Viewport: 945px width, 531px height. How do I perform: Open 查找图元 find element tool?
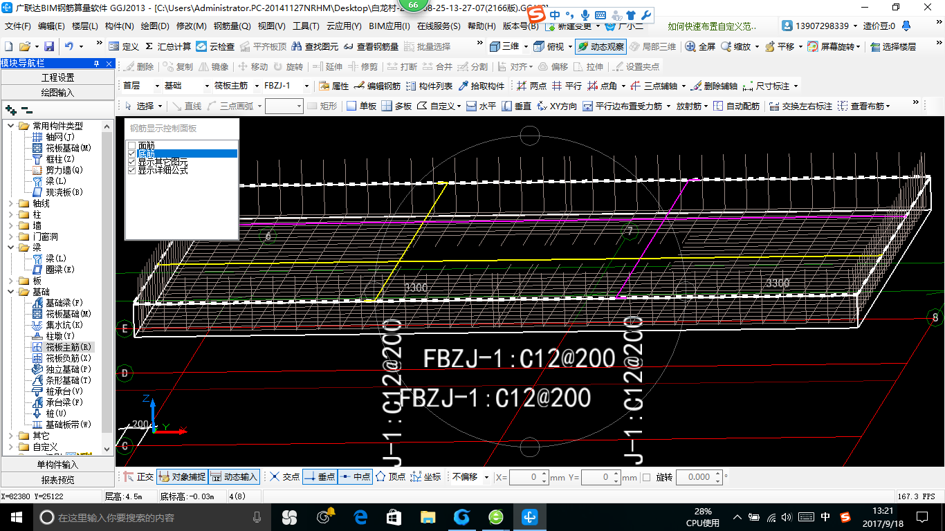pos(315,46)
